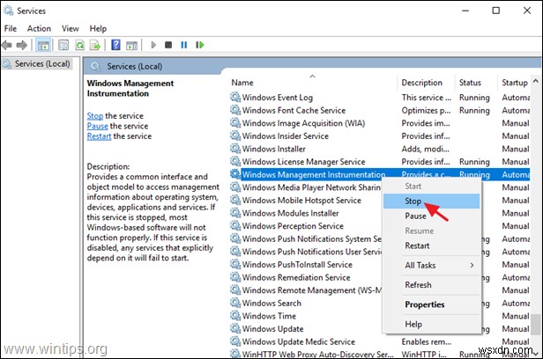Click gear icon beside Windows PushToInstall Service

pyautogui.click(x=235, y=264)
